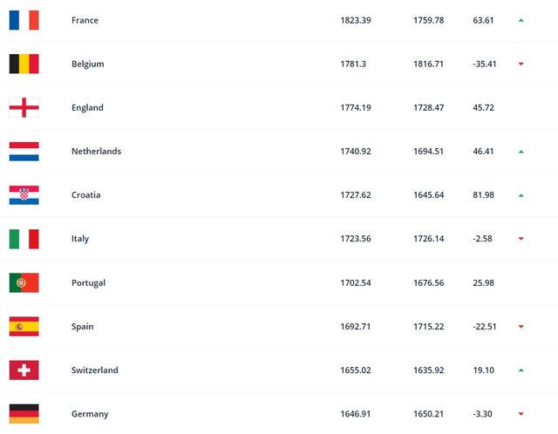Screen dimensions: 558x434
Task: Click the France flag icon
Action: [24, 20]
